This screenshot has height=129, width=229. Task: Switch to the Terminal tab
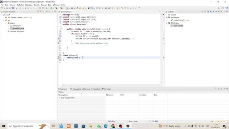[x=106, y=89]
